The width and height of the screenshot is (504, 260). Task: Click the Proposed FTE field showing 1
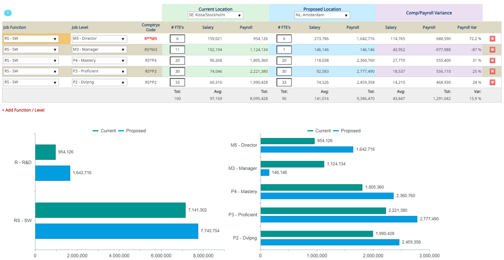point(284,49)
